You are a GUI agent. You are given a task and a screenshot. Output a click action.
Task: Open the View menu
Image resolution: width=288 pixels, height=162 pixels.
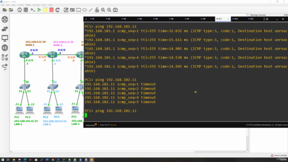click(x=13, y=5)
